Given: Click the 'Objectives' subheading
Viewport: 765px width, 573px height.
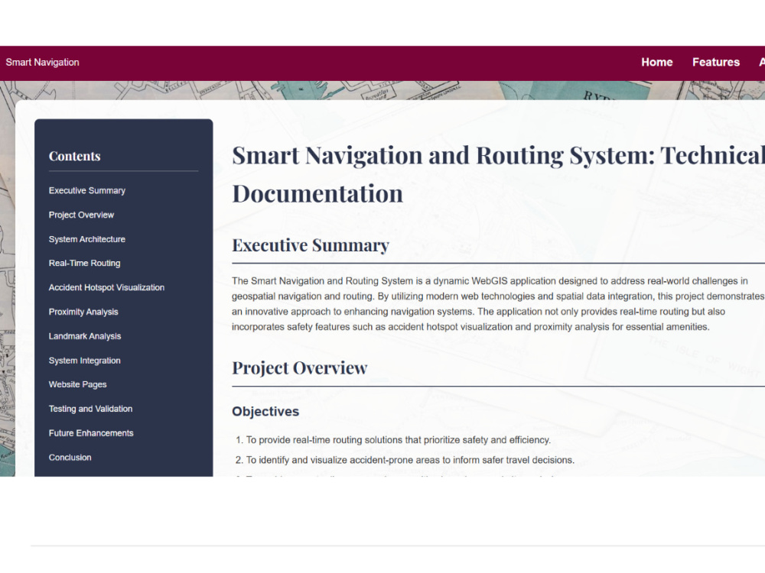Looking at the screenshot, I should click(265, 411).
